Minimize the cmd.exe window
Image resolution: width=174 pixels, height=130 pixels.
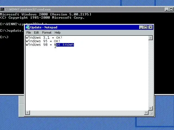pyautogui.click(x=166, y=9)
